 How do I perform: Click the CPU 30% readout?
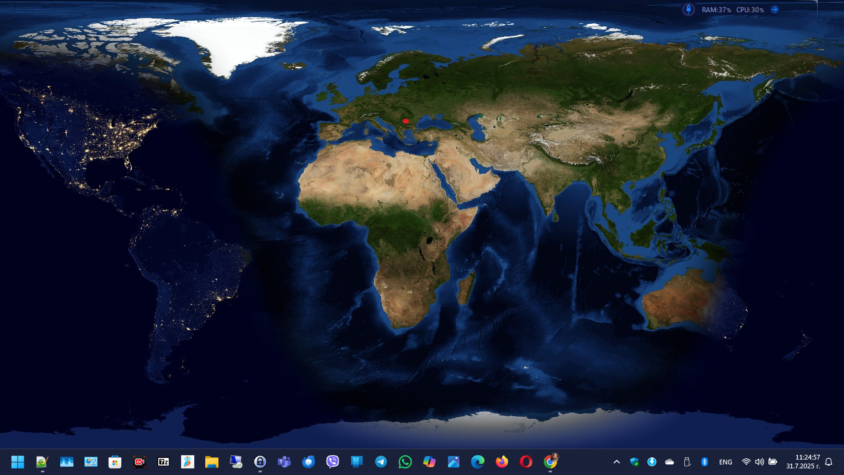750,10
